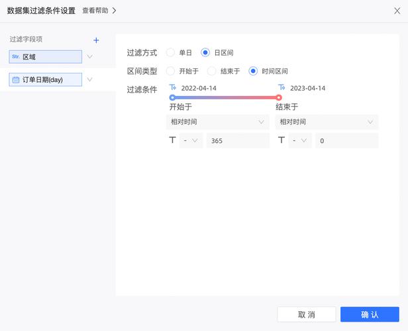Click the red end handle of date slider
408x331 pixels.
click(x=279, y=98)
